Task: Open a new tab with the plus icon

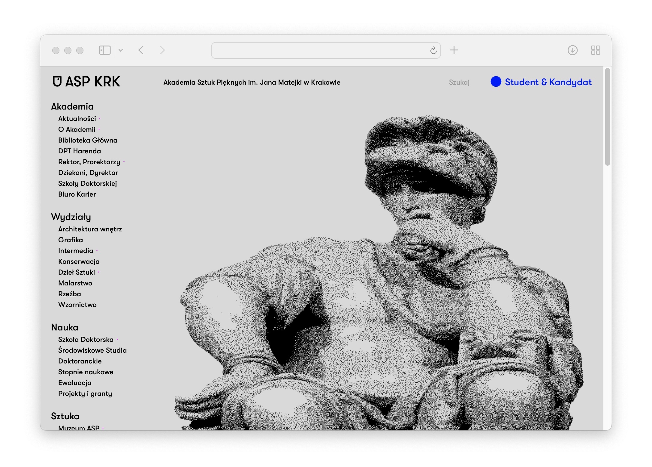Action: click(454, 50)
